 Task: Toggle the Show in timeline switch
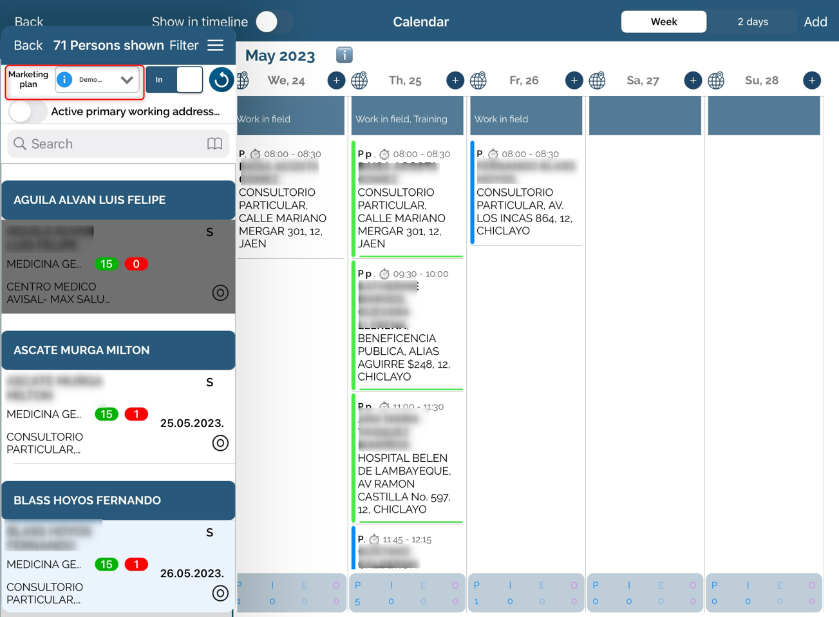pyautogui.click(x=274, y=22)
